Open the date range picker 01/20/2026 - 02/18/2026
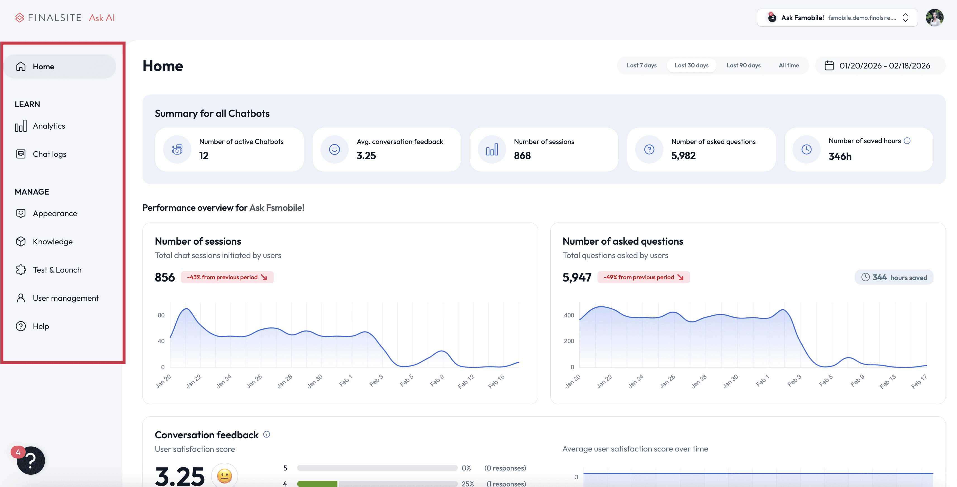The image size is (957, 487). pyautogui.click(x=879, y=65)
